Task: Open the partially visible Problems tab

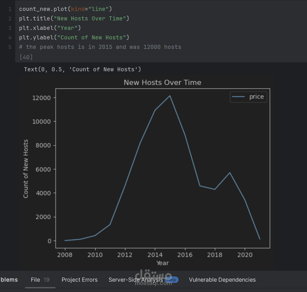Action: [x=9, y=280]
